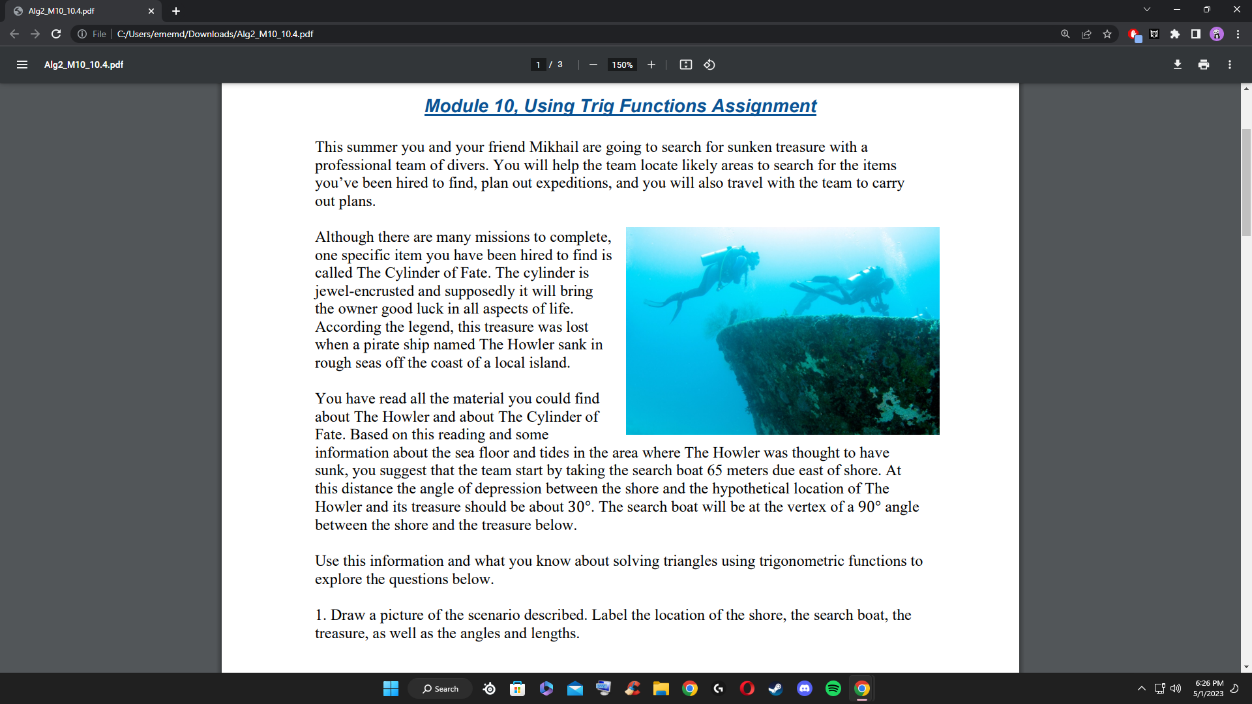Viewport: 1252px width, 704px height.
Task: Click the fit to page icon
Action: (x=685, y=65)
